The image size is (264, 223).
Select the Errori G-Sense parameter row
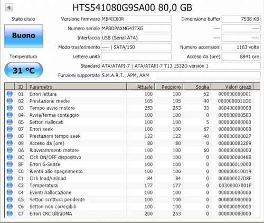pos(132,164)
